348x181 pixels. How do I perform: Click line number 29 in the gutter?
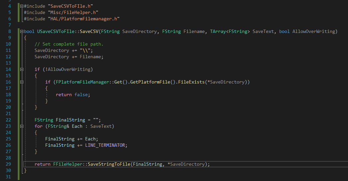[8, 164]
